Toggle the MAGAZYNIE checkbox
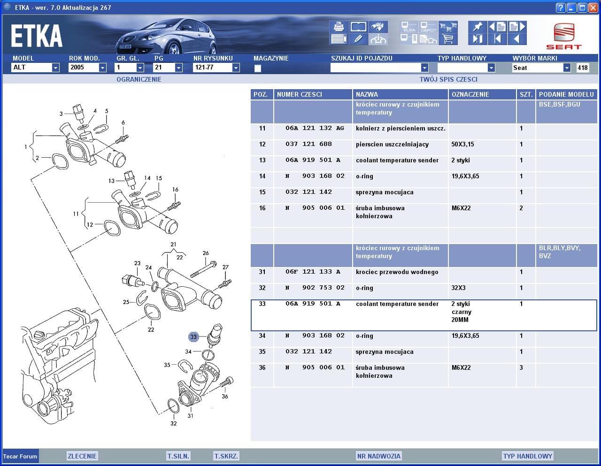 [257, 69]
